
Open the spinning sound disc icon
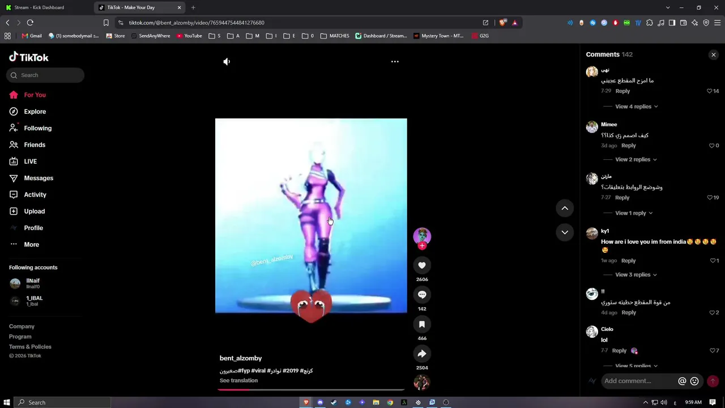422,383
